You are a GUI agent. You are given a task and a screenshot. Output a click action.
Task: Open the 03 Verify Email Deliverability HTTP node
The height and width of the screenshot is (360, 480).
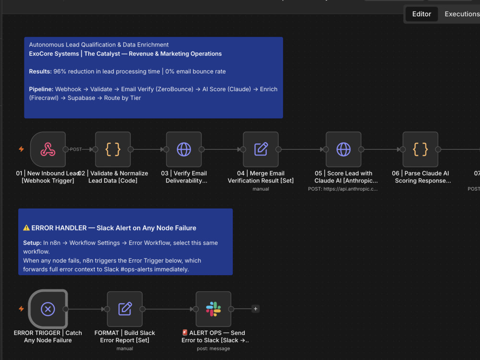click(x=184, y=149)
